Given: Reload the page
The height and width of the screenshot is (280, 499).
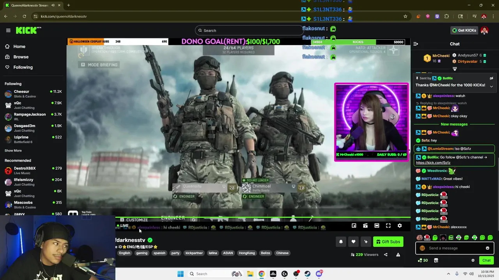Looking at the screenshot, I should click(x=24, y=16).
